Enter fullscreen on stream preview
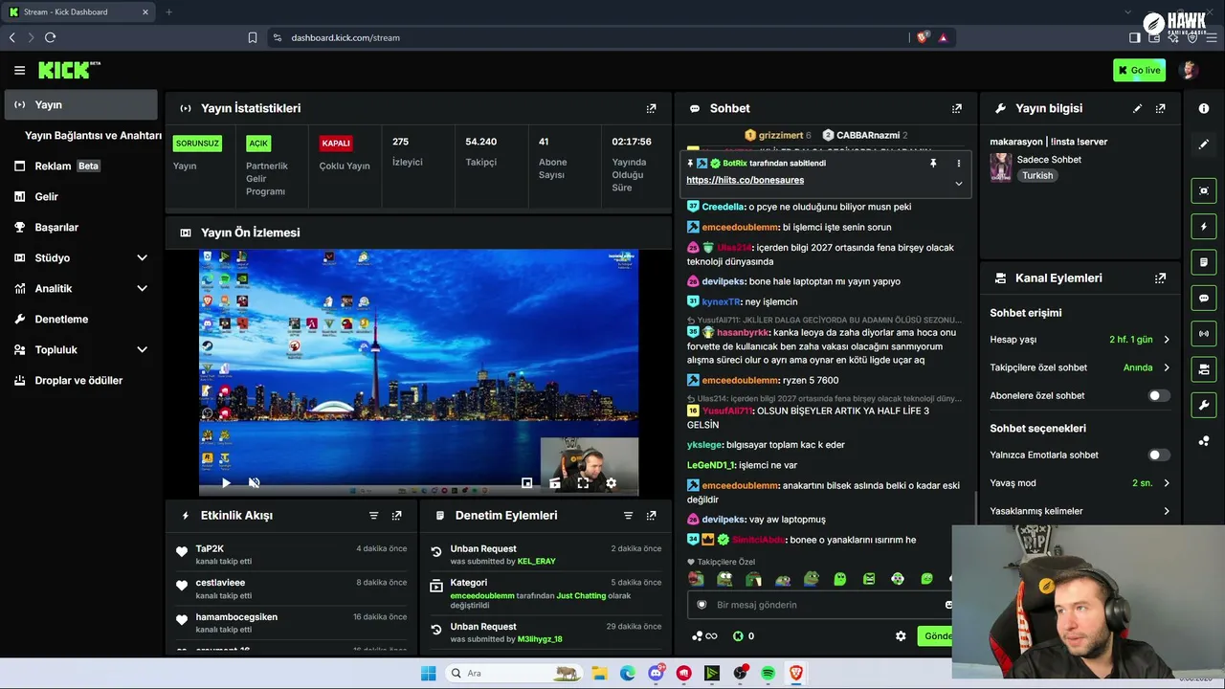 tap(583, 483)
